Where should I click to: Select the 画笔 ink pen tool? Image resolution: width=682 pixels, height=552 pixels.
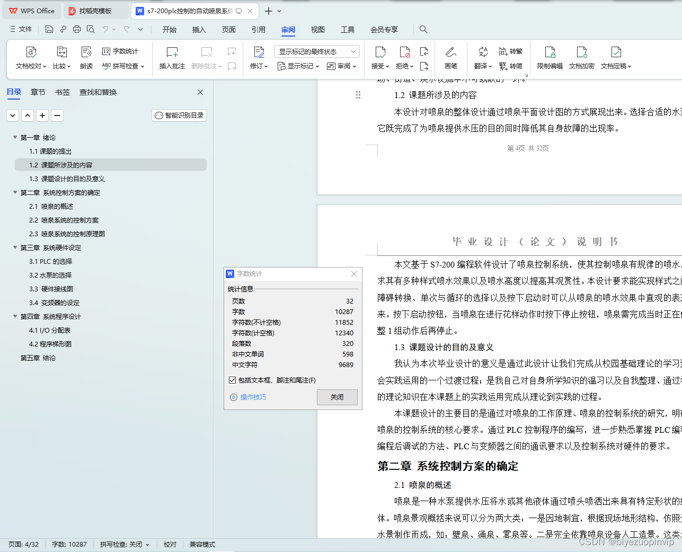click(451, 58)
